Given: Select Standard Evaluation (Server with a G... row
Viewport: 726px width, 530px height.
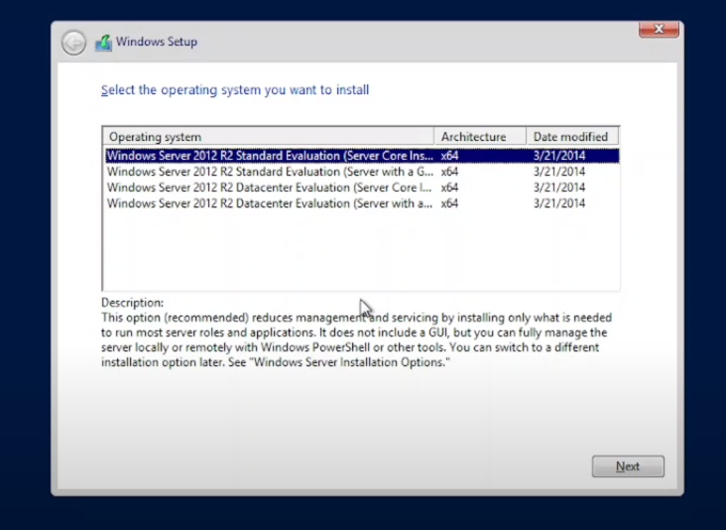Looking at the screenshot, I should pos(362,172).
